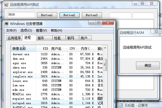Click the PID cell 3824
Viewport: 162px width, 108px height.
(x=44, y=76)
